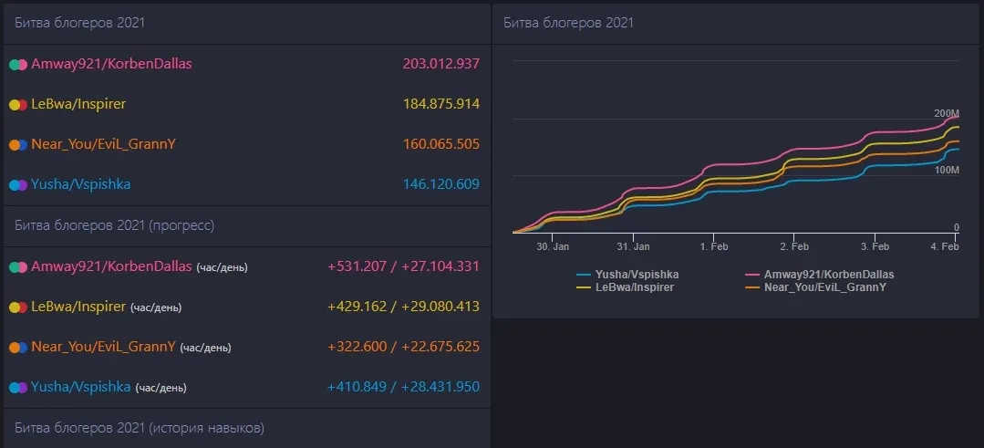
Task: Click the Near_You/EviL_GrannY icon in the прогресс panel
Action: point(18,348)
